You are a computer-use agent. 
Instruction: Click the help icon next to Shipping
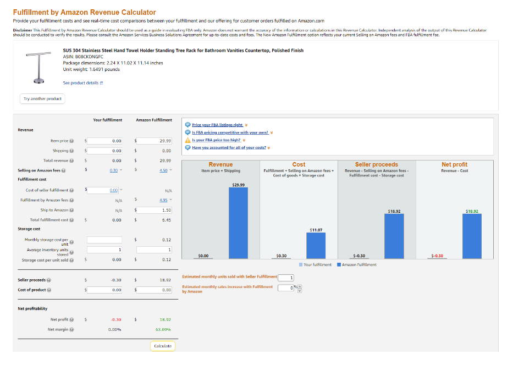tap(71, 151)
